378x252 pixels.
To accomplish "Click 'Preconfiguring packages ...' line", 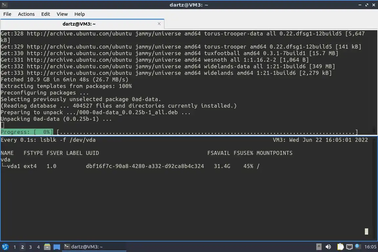I will click(45, 93).
